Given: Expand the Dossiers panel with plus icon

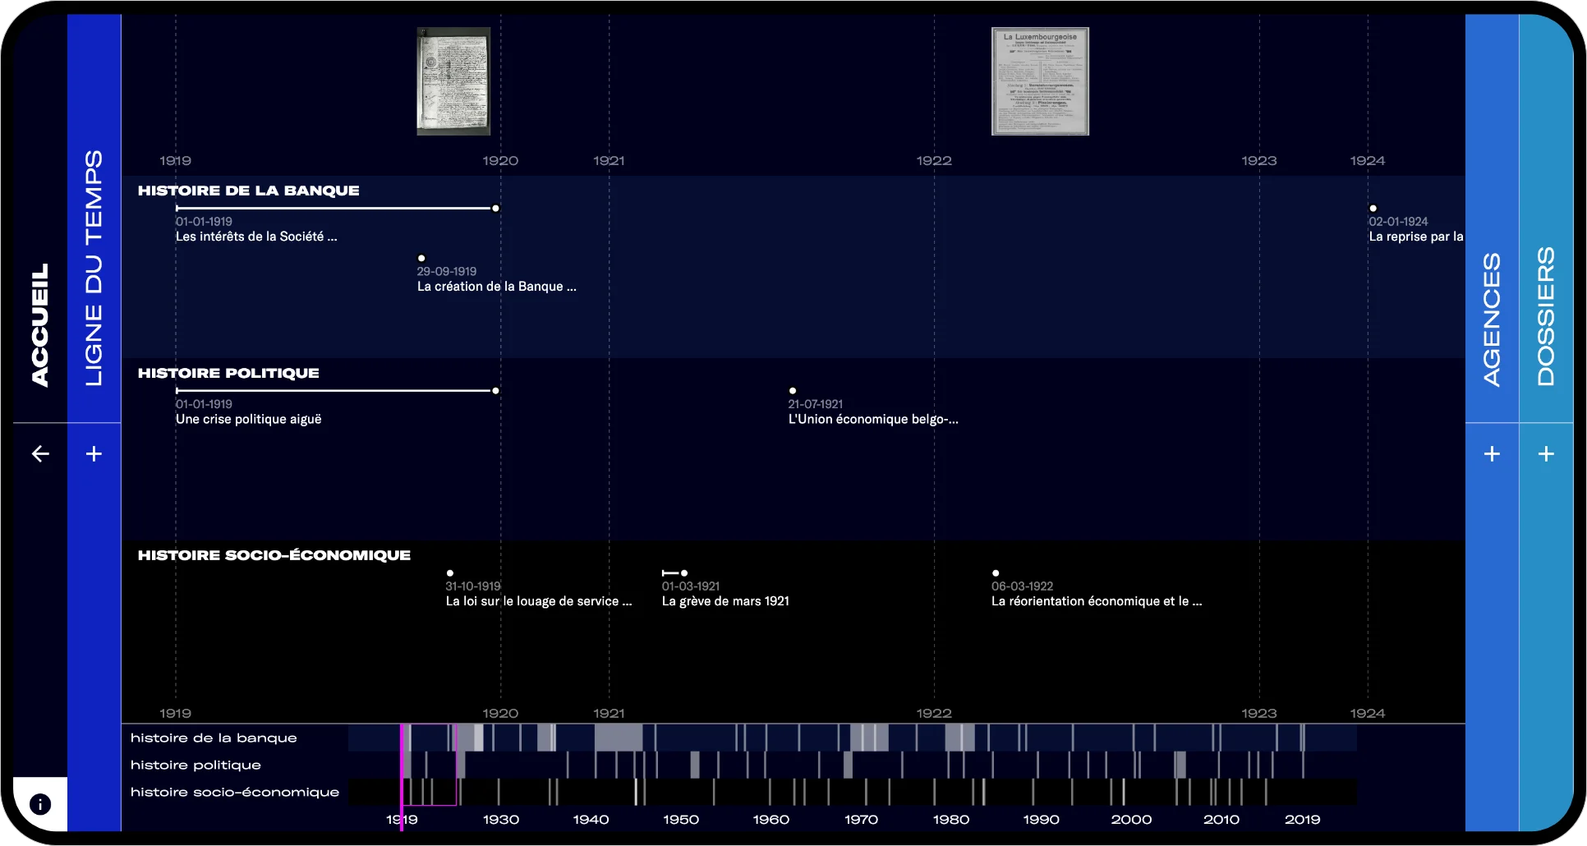Looking at the screenshot, I should point(1546,453).
